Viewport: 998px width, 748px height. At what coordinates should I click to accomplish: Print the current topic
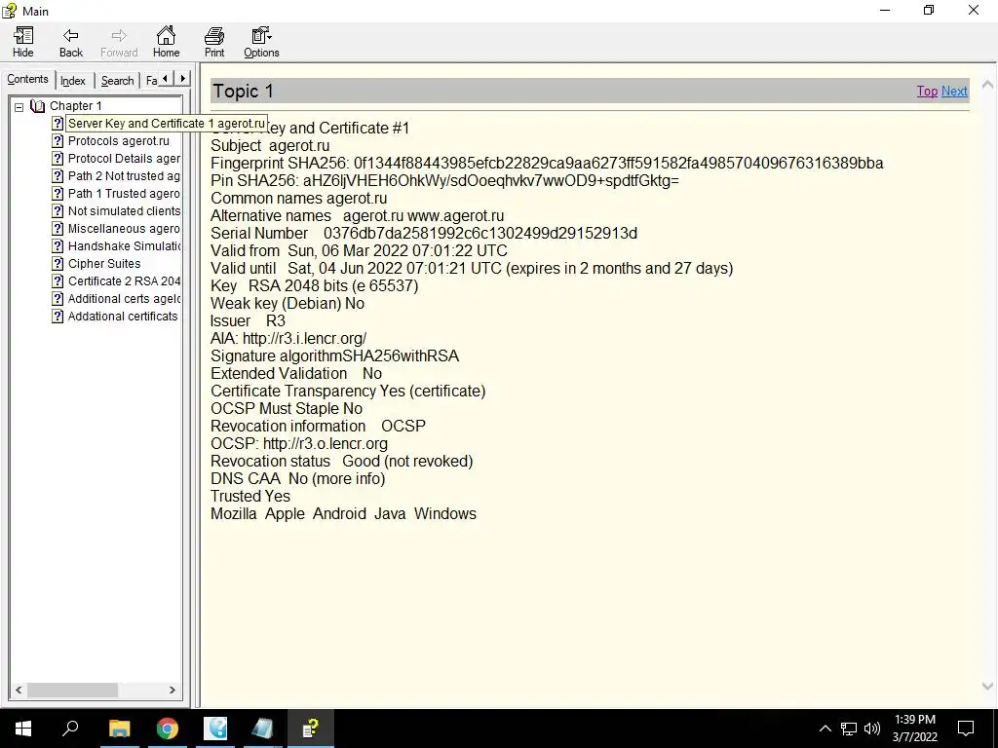coord(213,43)
